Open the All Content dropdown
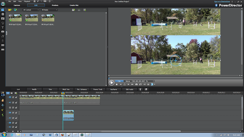Screen dimensions: 244x137 [x=30, y=10]
